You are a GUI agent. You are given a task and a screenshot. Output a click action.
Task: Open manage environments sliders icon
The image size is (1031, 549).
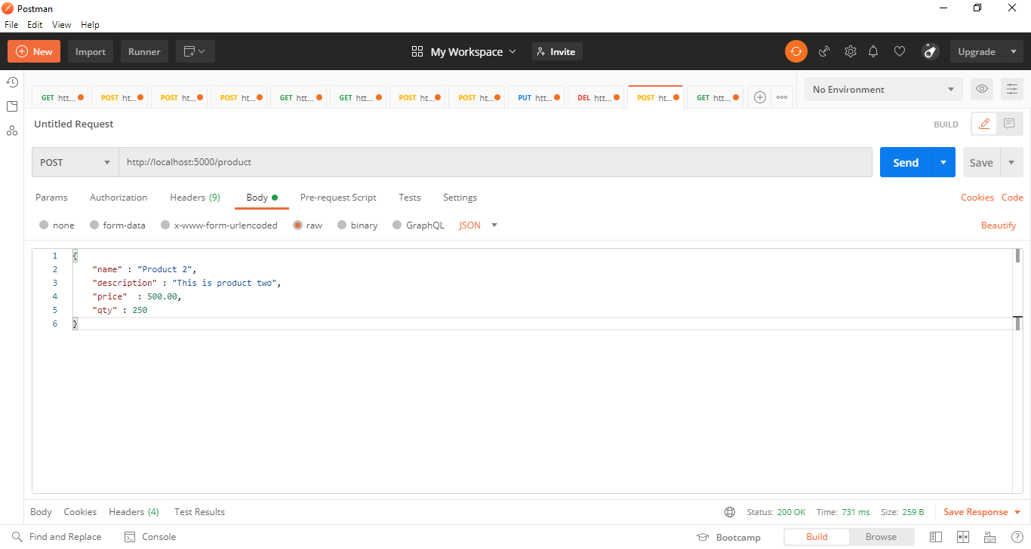tap(1011, 89)
